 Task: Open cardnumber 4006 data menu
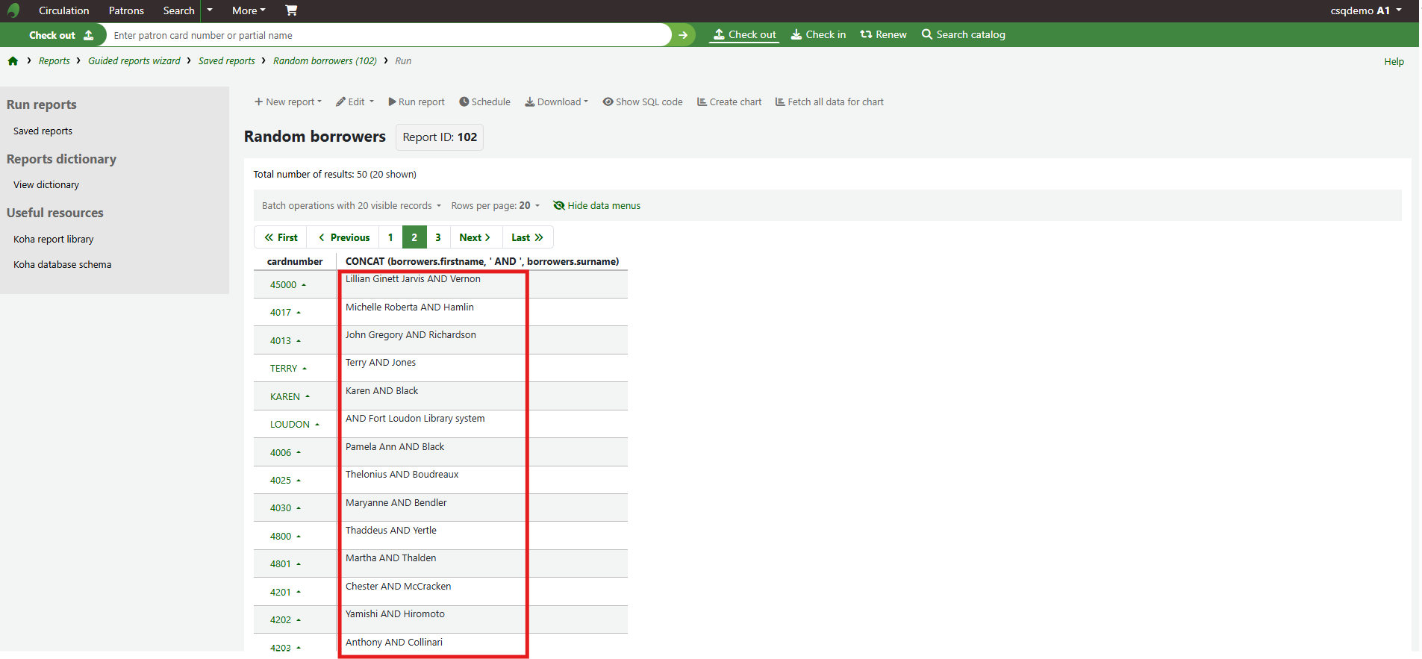point(285,453)
